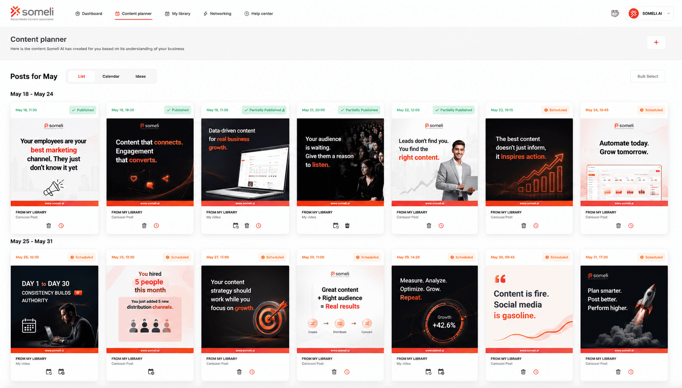Switch to the Ideas view tab
Image resolution: width=682 pixels, height=388 pixels.
point(141,76)
